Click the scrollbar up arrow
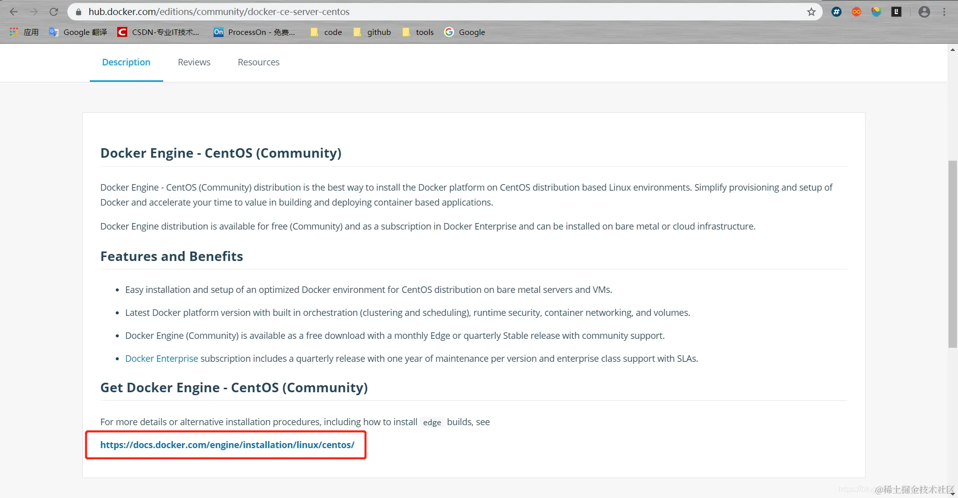 pyautogui.click(x=953, y=49)
